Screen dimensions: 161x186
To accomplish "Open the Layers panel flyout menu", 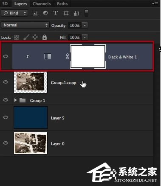I will click(x=155, y=3).
